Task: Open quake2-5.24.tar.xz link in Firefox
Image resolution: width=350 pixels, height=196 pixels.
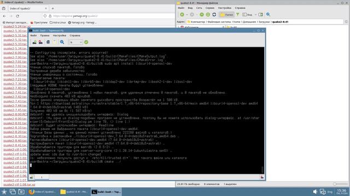Action: tap(17, 27)
